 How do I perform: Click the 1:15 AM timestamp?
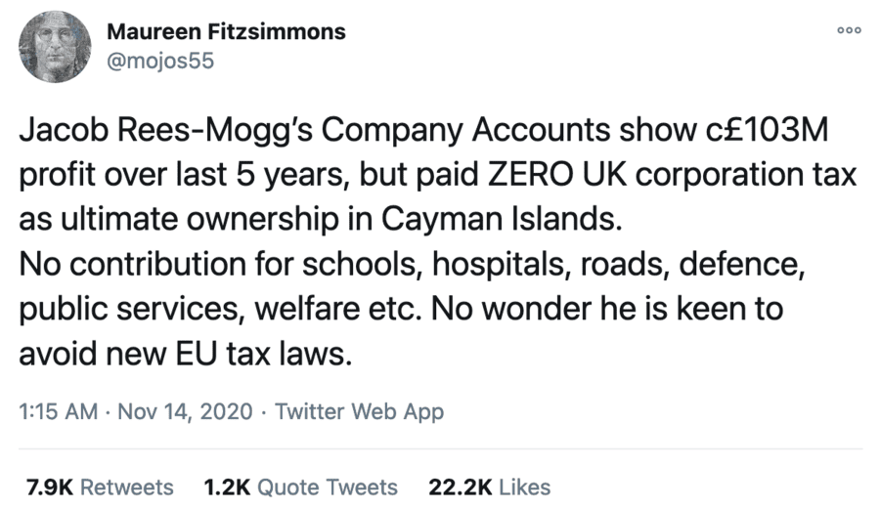(58, 411)
